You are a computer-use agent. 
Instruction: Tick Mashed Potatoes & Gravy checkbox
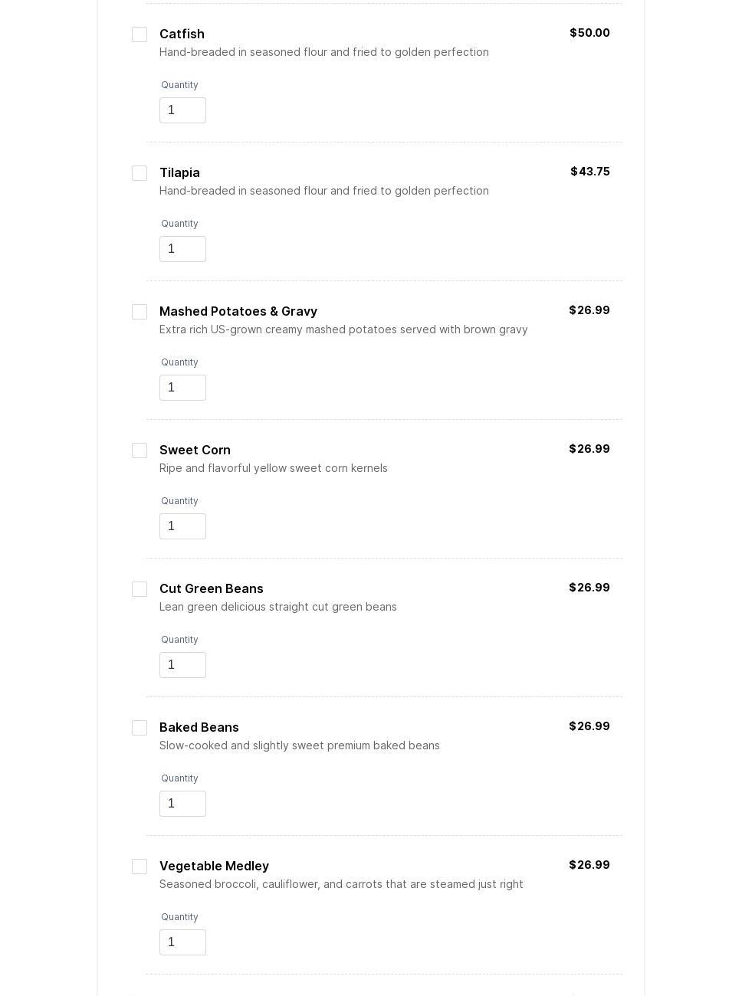point(140,312)
